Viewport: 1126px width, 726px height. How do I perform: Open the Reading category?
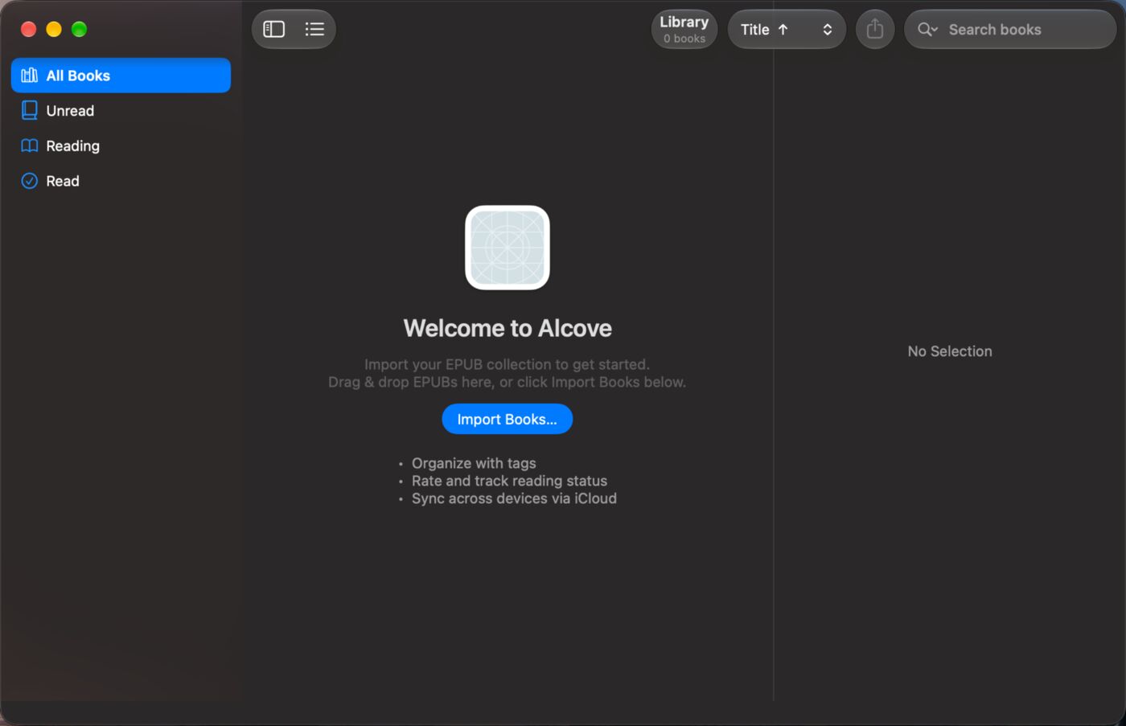tap(121, 146)
